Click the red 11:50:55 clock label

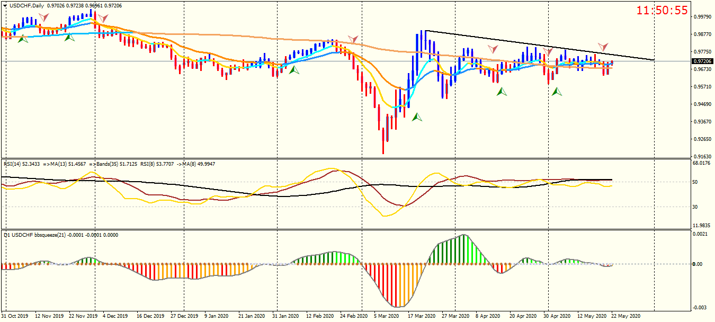click(662, 10)
